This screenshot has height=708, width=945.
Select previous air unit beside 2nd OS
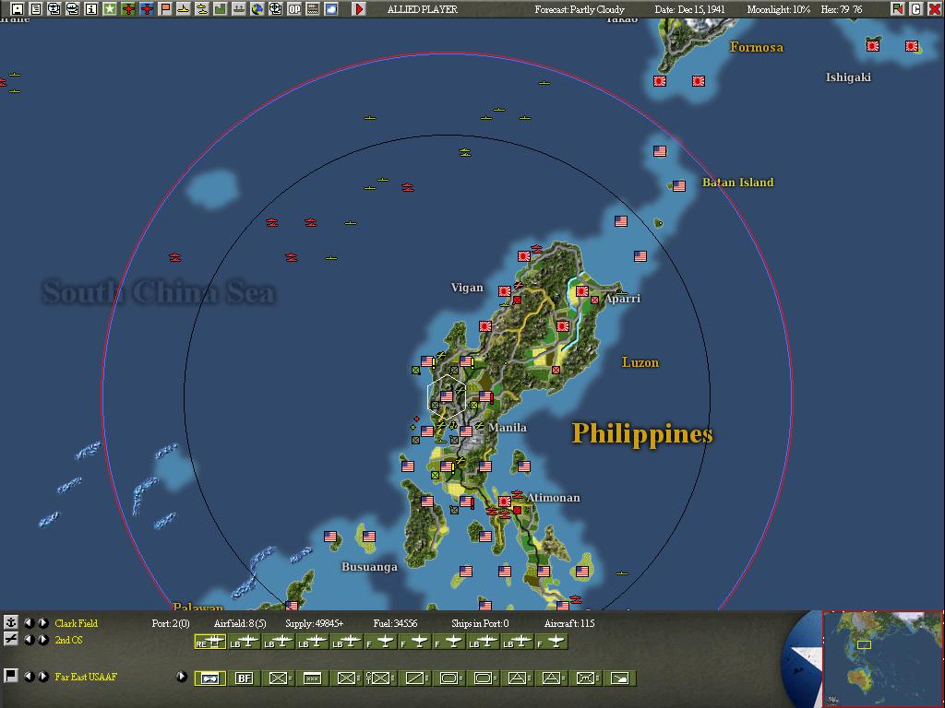coord(29,640)
